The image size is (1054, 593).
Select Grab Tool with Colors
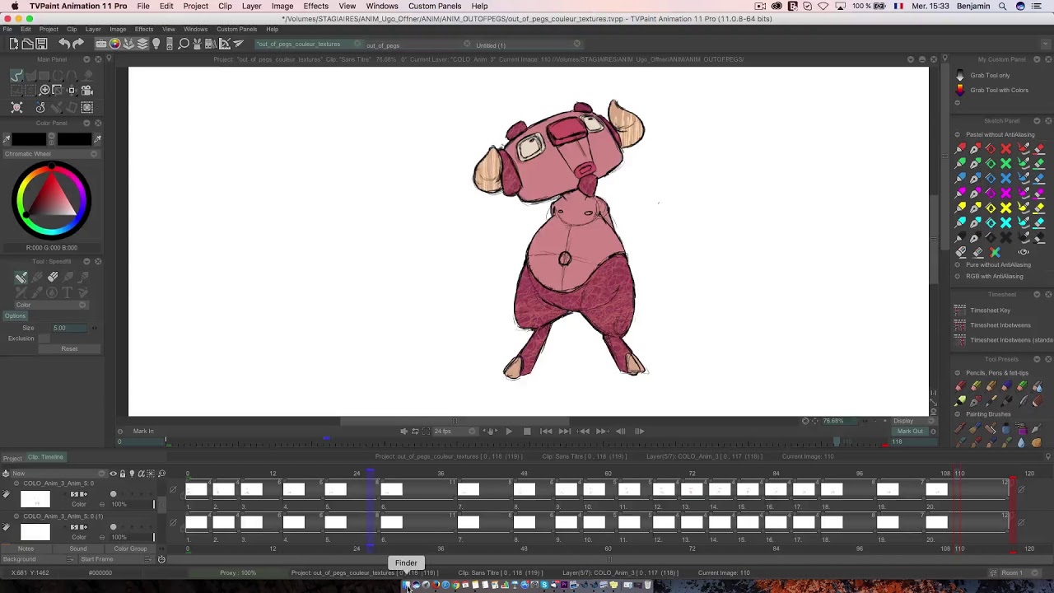tap(999, 90)
